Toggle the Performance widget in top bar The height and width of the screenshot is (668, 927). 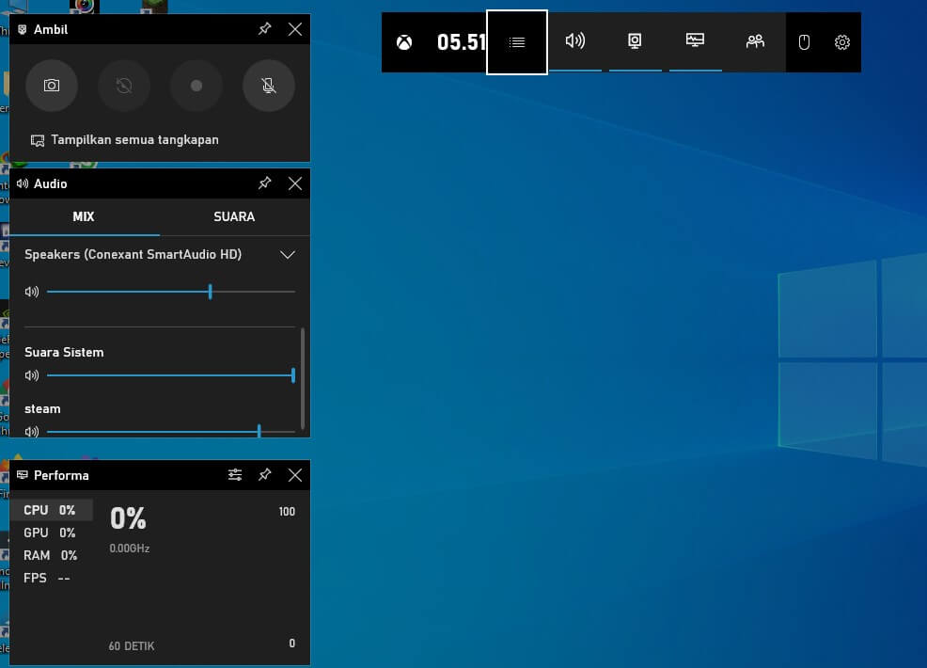(x=695, y=41)
